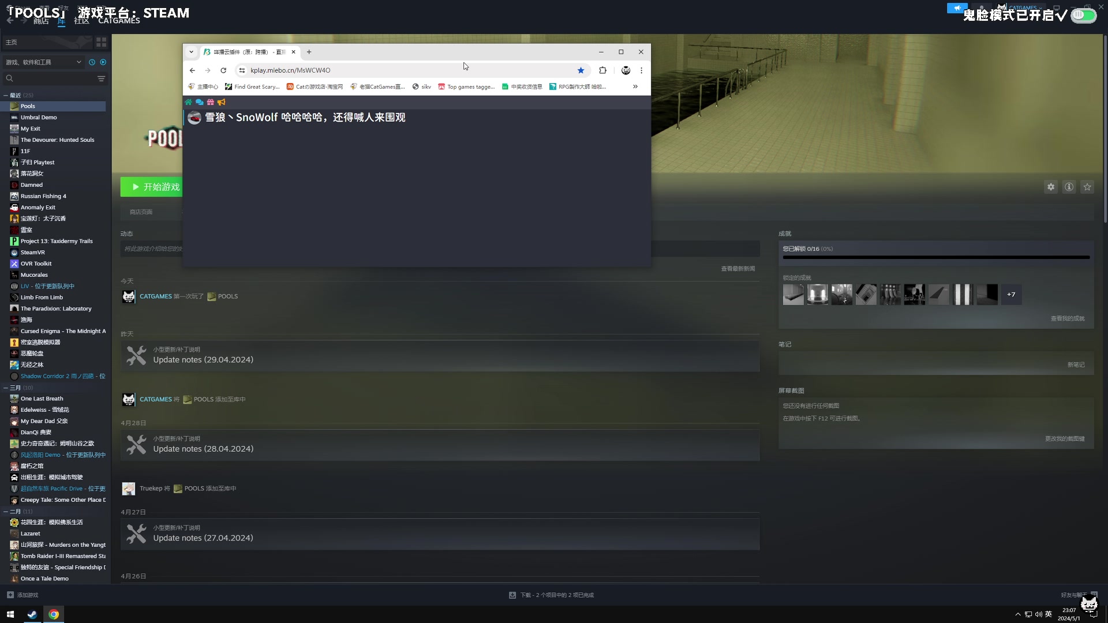This screenshot has height=623, width=1108.
Task: Toggle sort by recent activity clock
Action: pyautogui.click(x=92, y=62)
